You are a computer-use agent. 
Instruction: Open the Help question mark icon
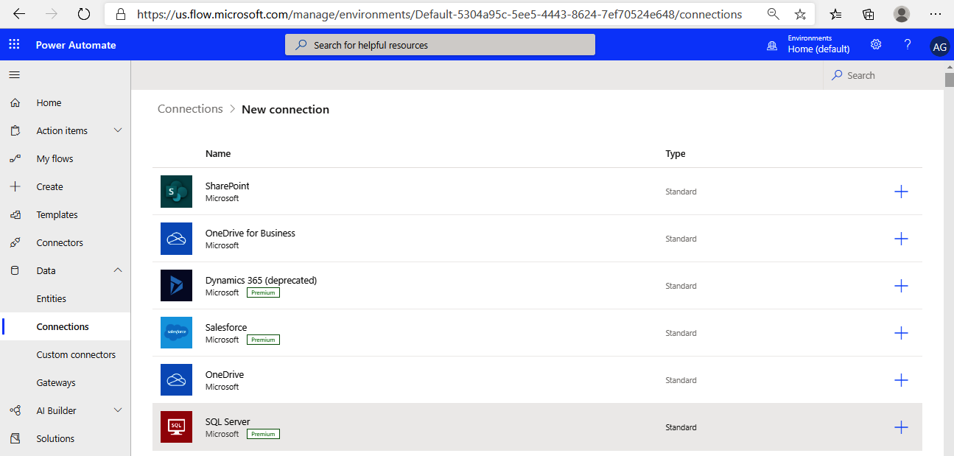tap(908, 44)
